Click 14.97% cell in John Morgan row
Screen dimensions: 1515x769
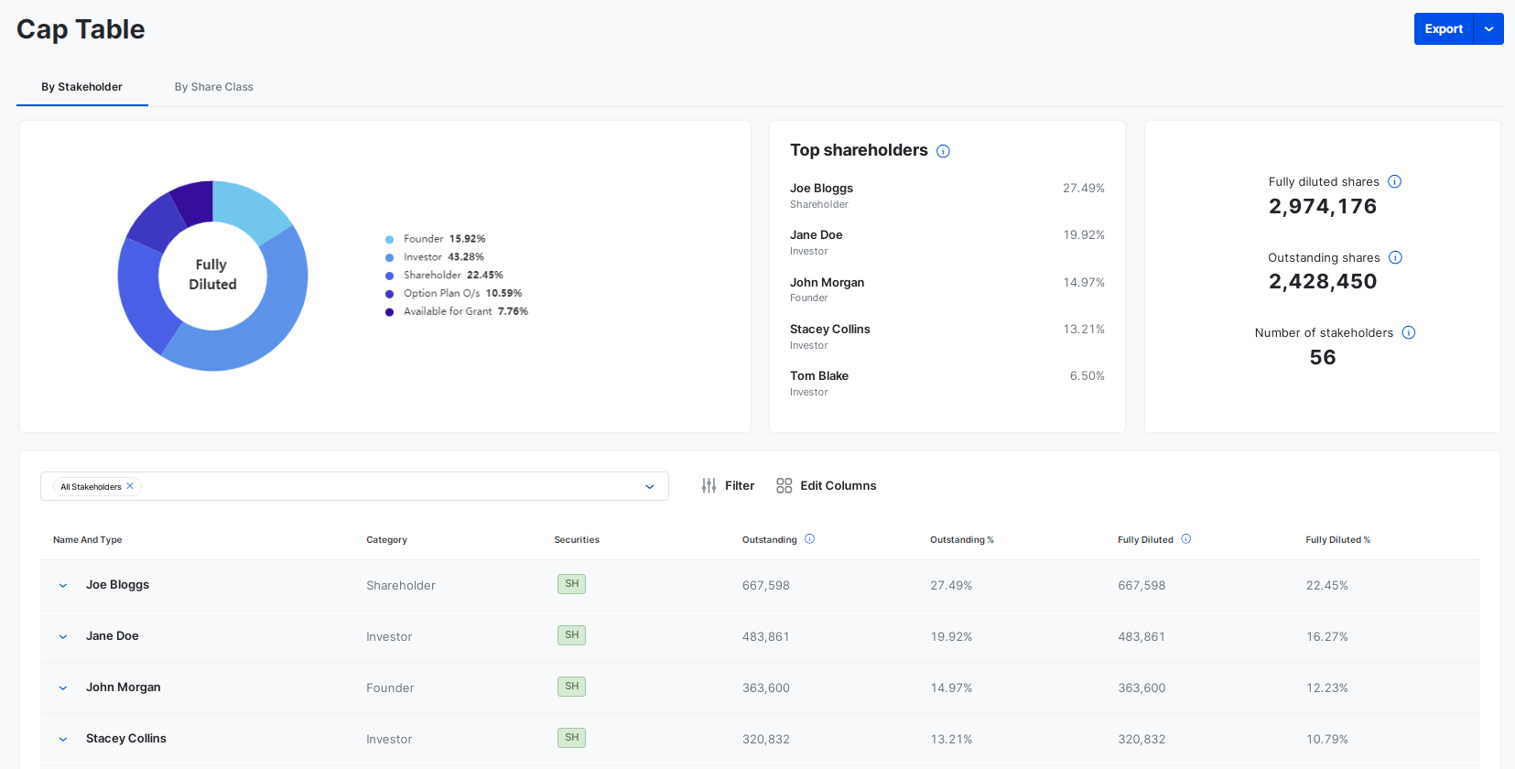click(x=951, y=688)
